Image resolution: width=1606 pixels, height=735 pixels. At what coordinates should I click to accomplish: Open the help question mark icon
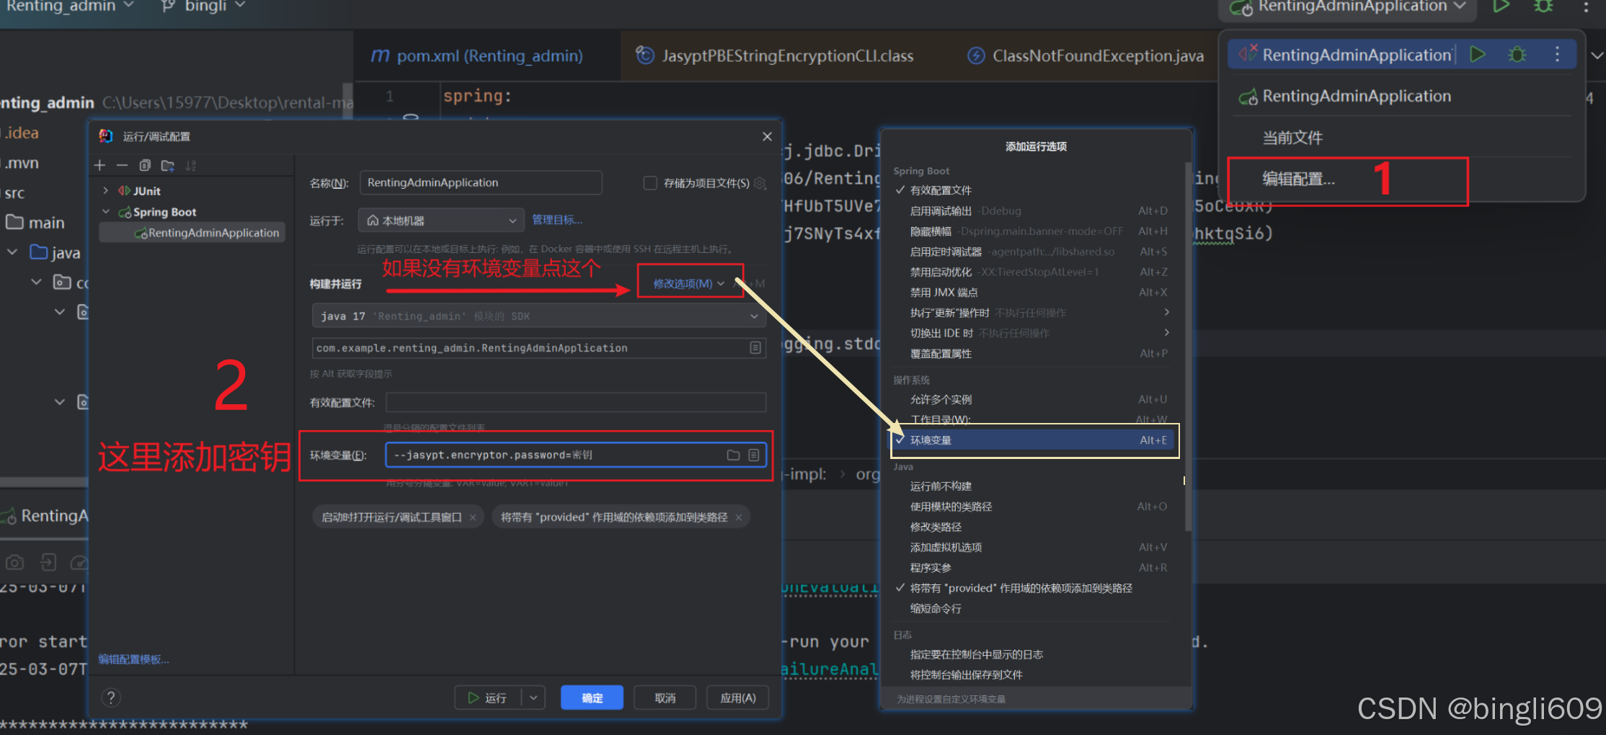pos(110,697)
